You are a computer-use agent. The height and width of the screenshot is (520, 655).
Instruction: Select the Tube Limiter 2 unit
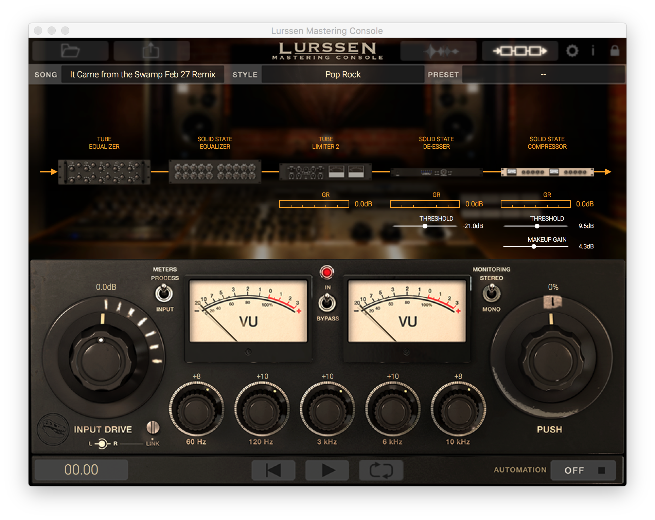tap(325, 171)
